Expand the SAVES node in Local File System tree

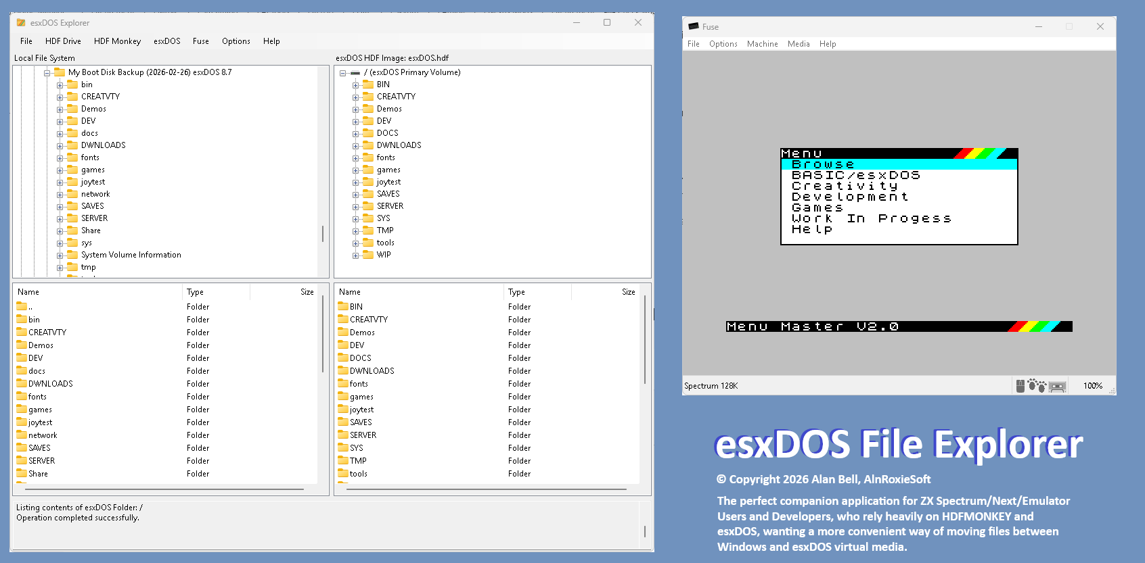pyautogui.click(x=60, y=206)
